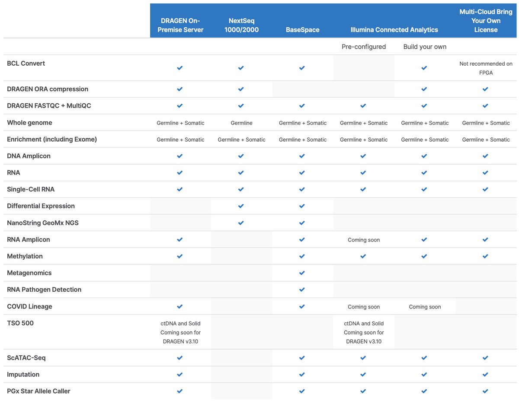Image resolution: width=519 pixels, height=401 pixels.
Task: Click RNA row checkmark under Build your own
Action: coord(424,173)
